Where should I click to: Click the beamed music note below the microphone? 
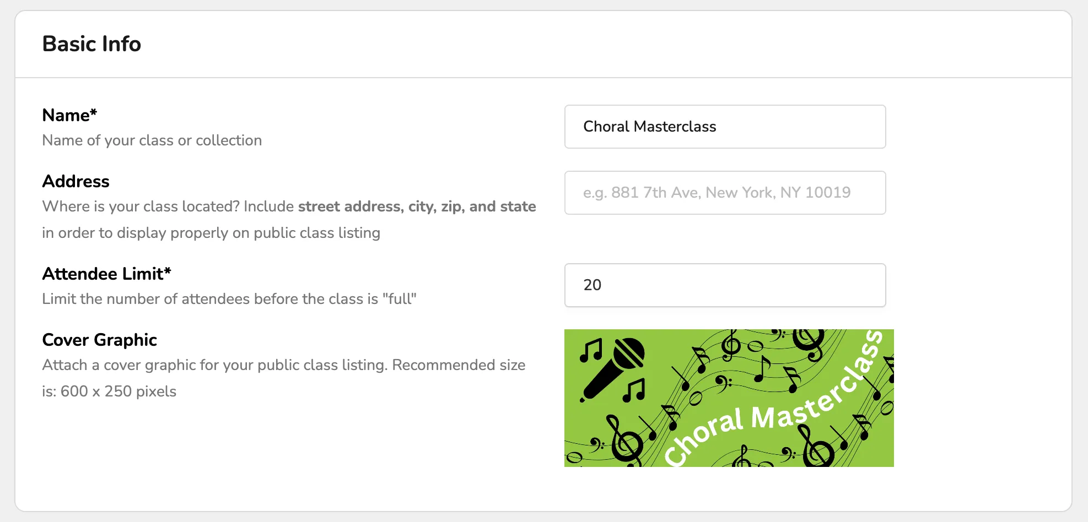pyautogui.click(x=634, y=390)
